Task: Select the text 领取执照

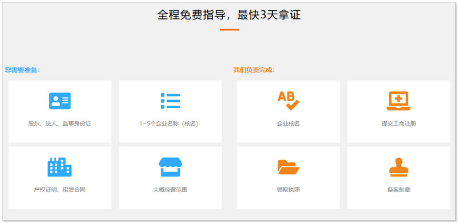Action: [x=289, y=190]
